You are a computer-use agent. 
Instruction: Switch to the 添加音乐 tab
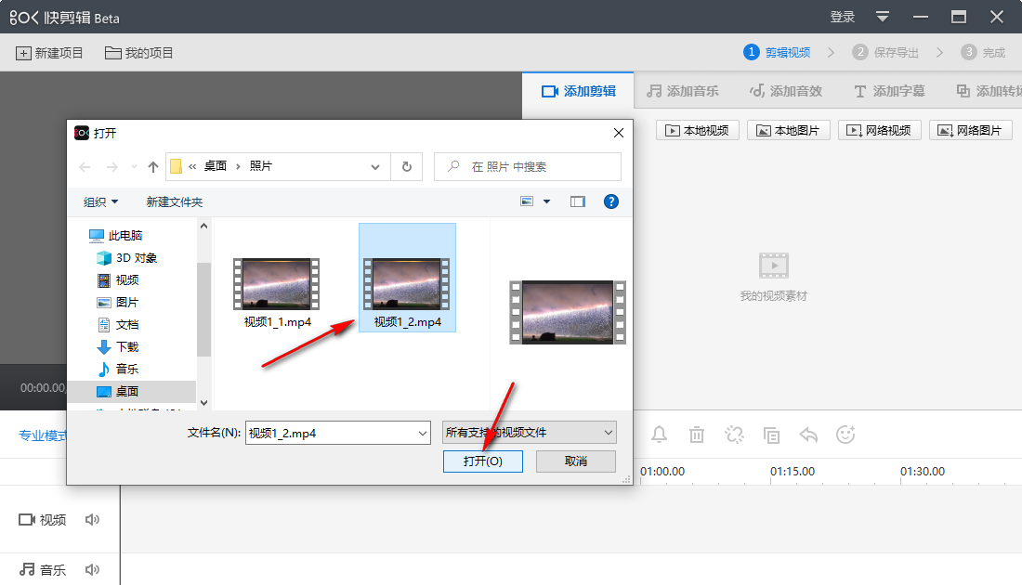683,91
